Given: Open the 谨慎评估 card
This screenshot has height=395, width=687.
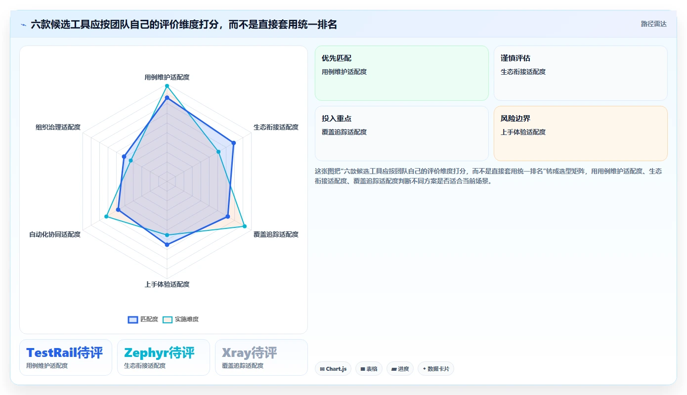Looking at the screenshot, I should coord(581,73).
